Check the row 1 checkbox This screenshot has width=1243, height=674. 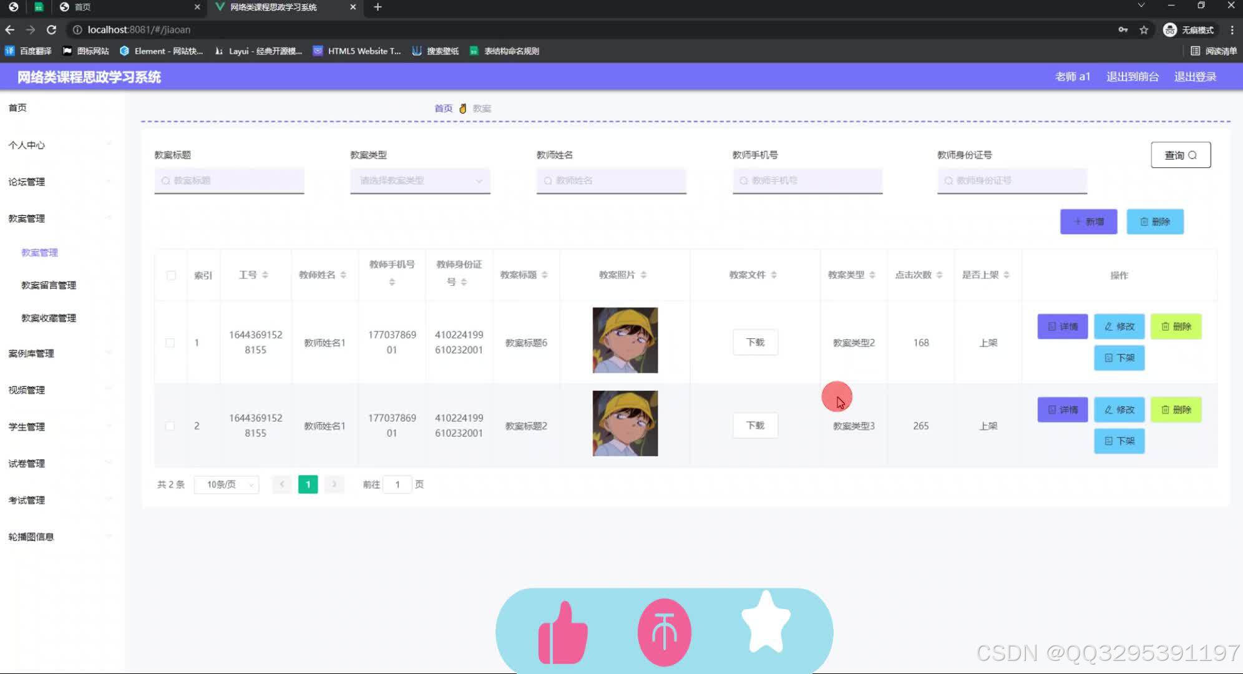(170, 343)
